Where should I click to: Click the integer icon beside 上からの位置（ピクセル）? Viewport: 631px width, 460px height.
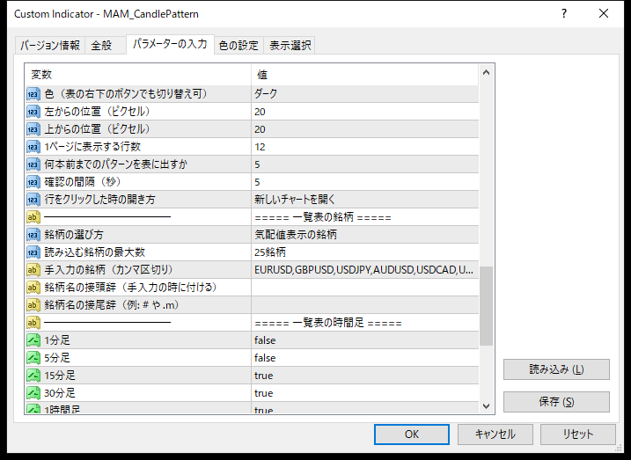[33, 129]
